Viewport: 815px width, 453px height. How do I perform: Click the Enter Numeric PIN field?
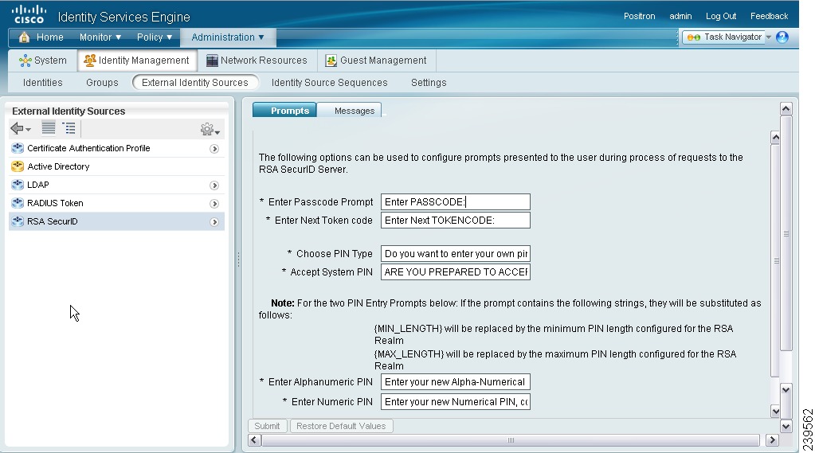(x=456, y=401)
